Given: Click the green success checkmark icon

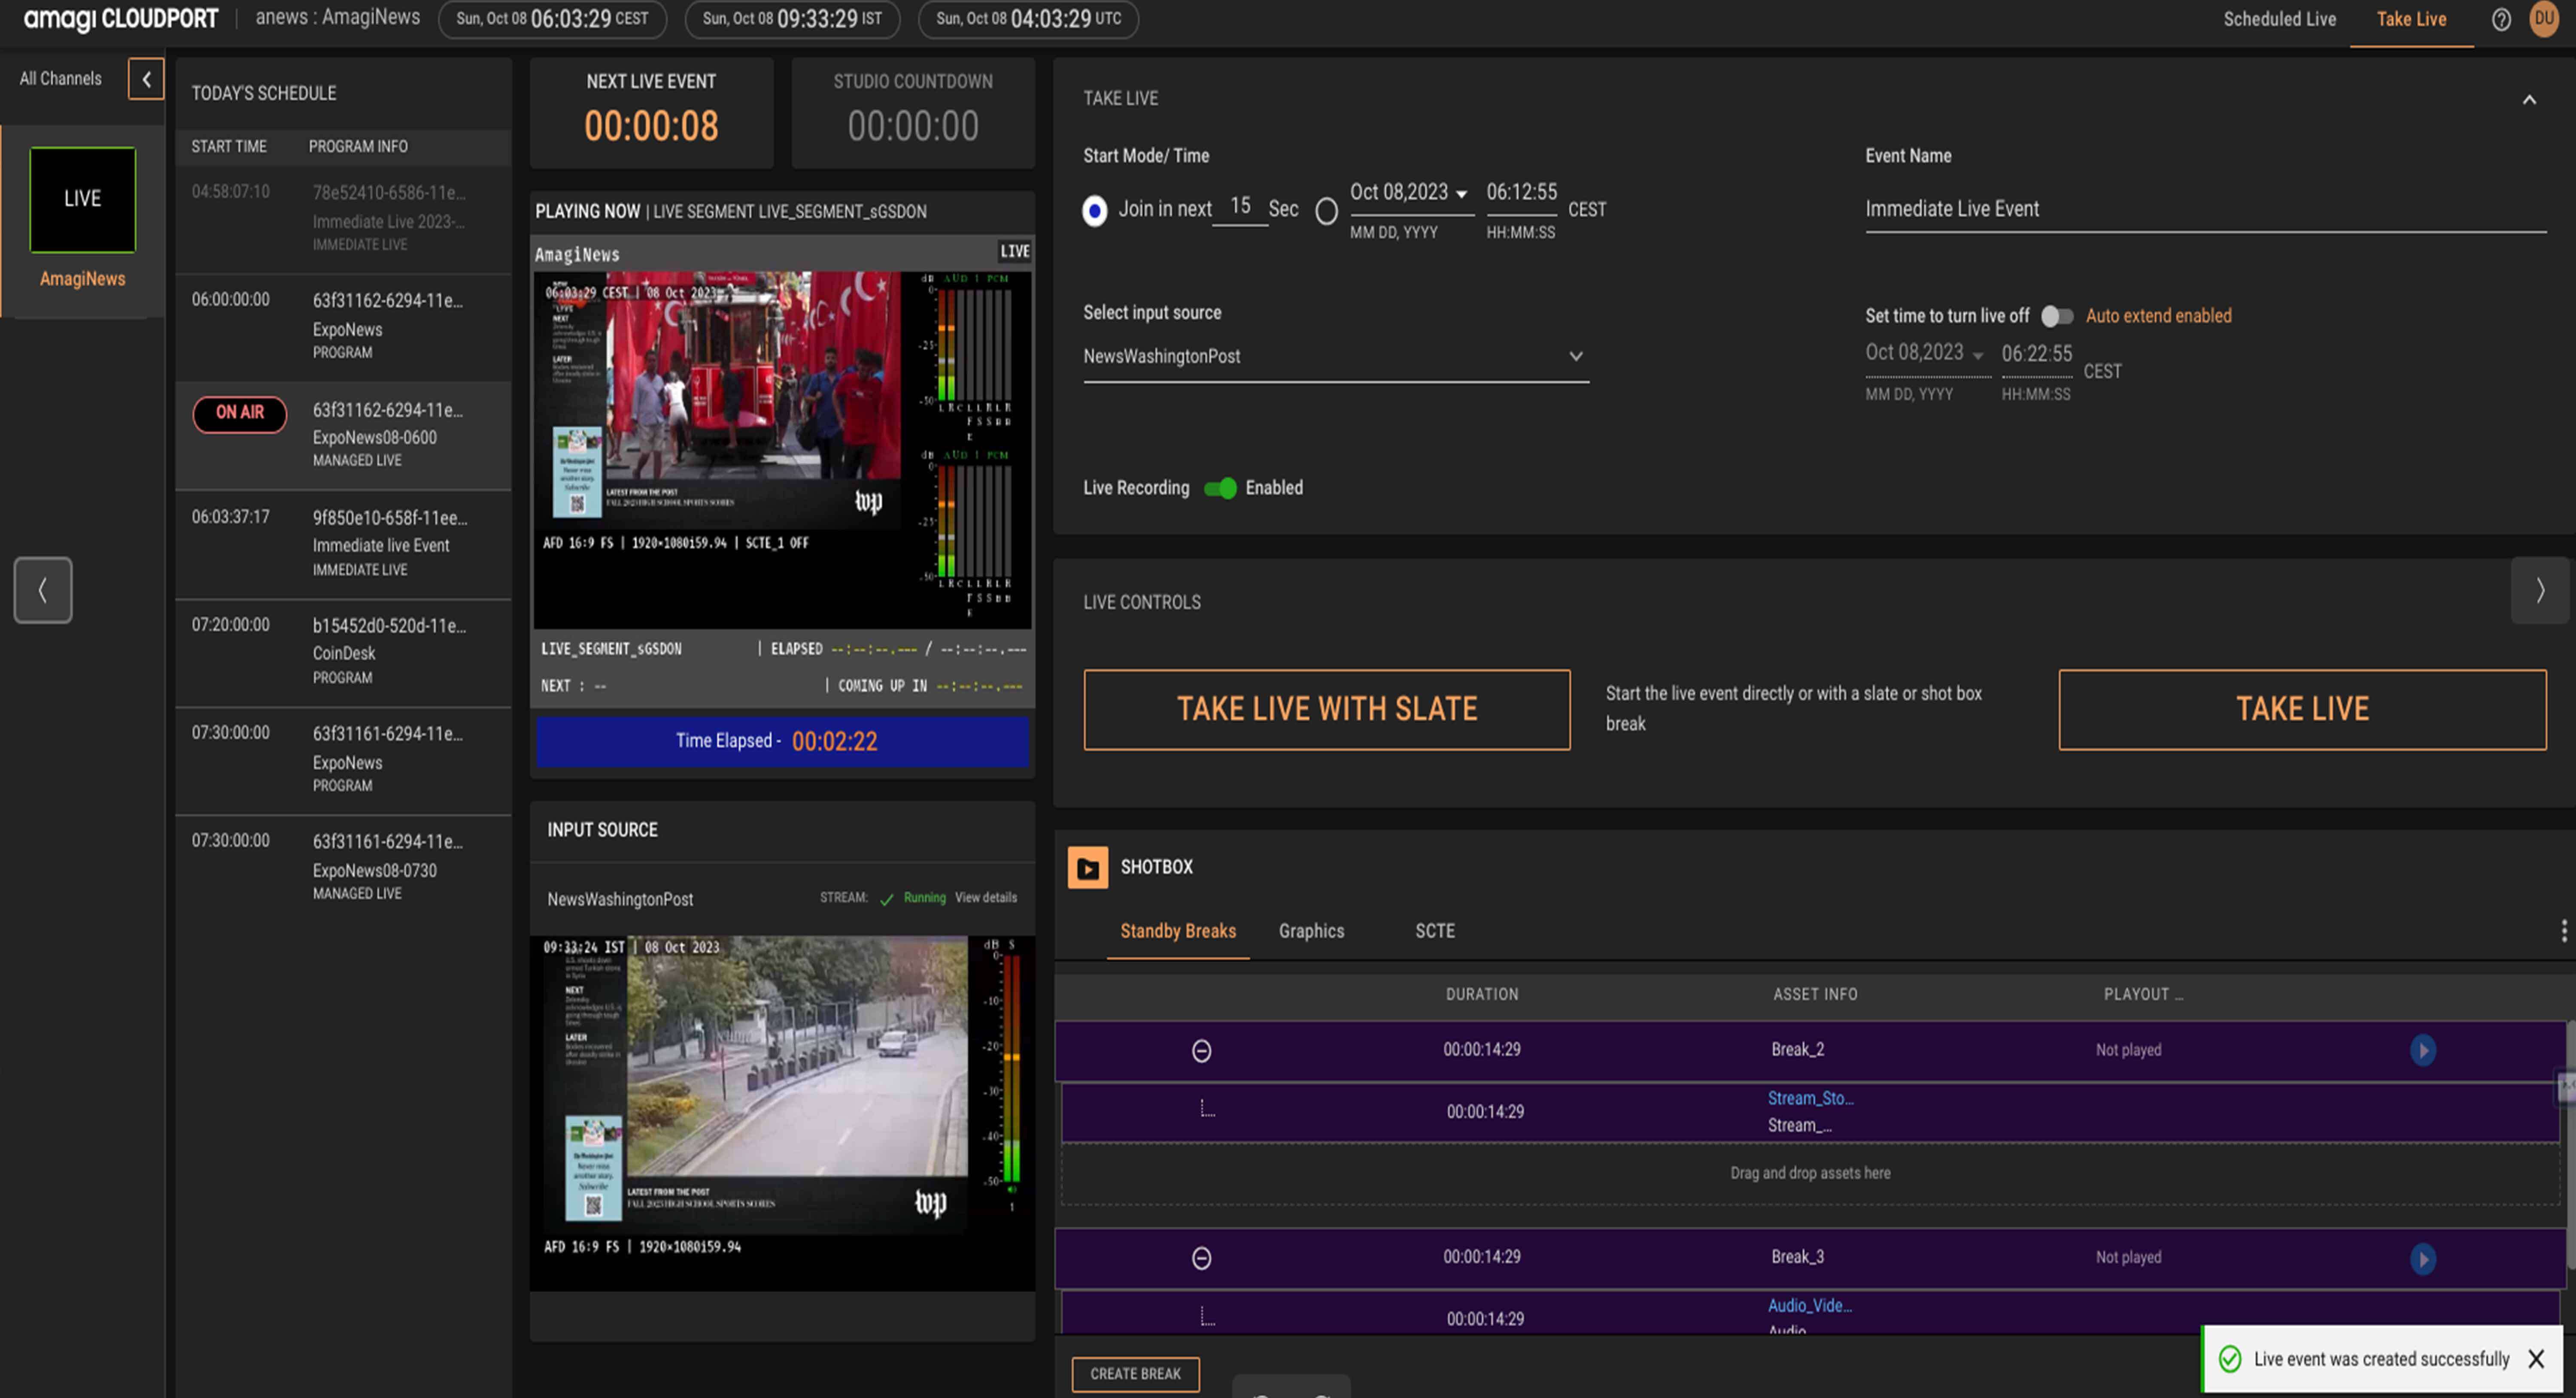Looking at the screenshot, I should click(x=2230, y=1359).
